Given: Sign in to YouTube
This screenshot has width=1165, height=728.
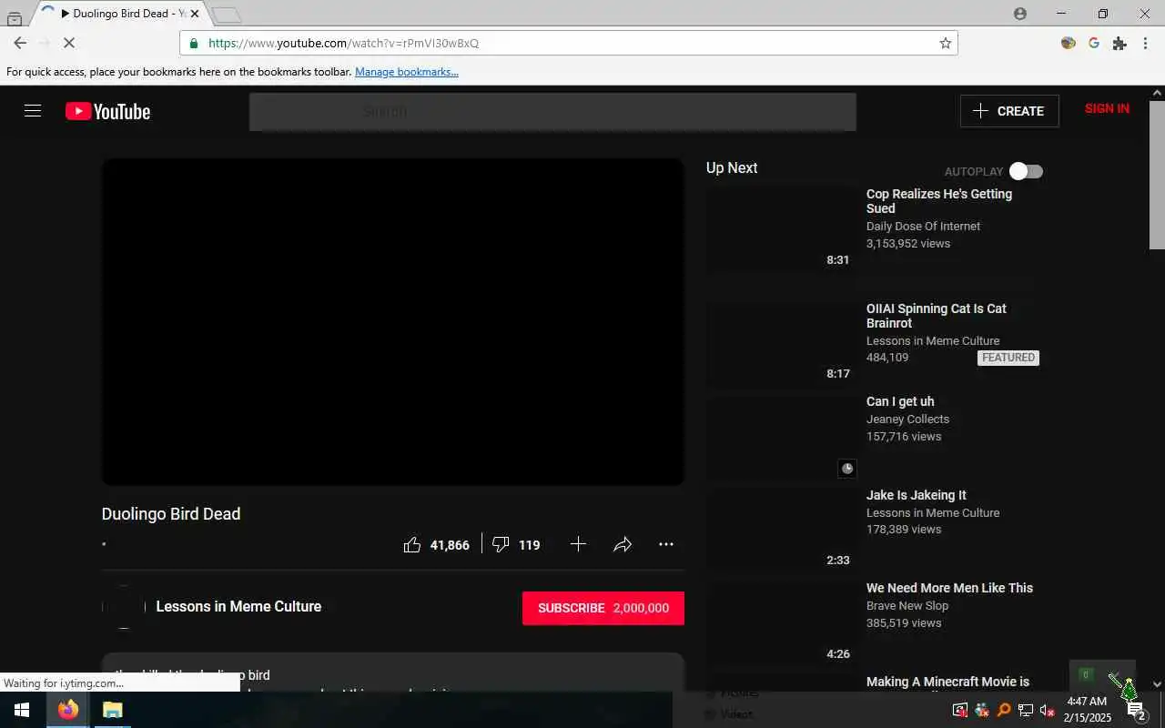Looking at the screenshot, I should (1107, 108).
